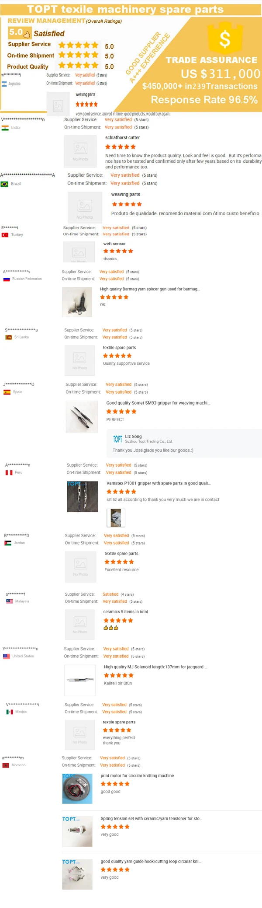Open the Barmag yarn splicer gun photo
The height and width of the screenshot is (908, 262).
coord(77,302)
